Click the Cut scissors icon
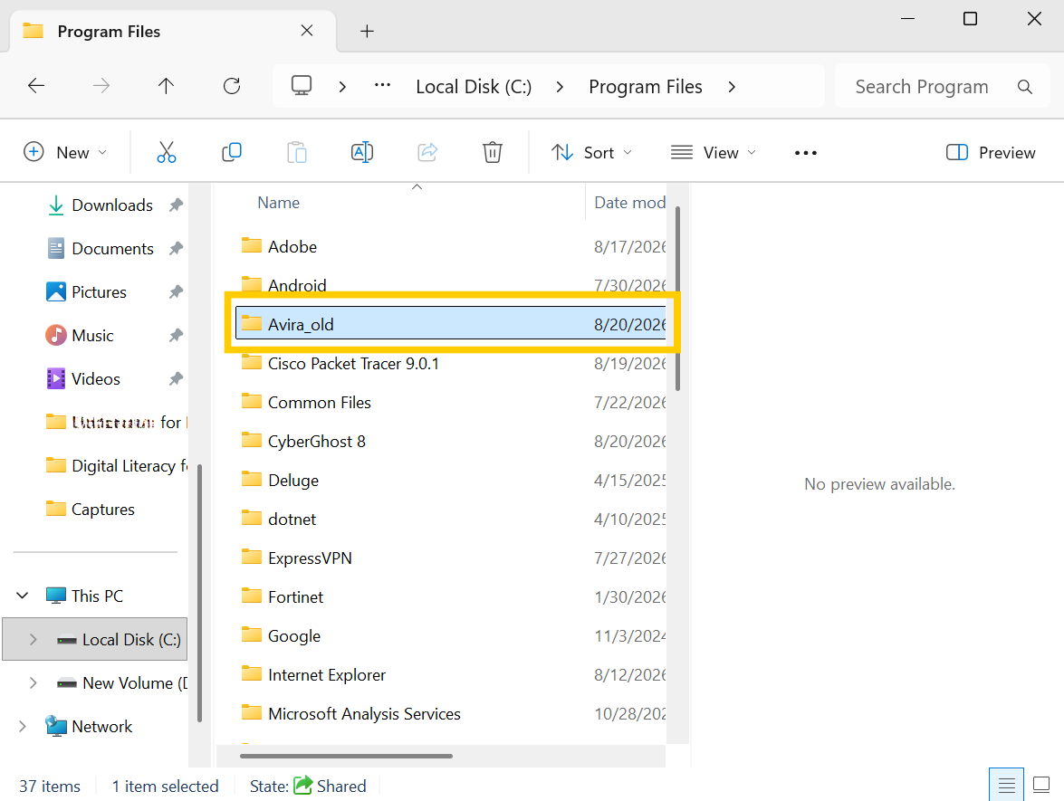 click(x=167, y=152)
